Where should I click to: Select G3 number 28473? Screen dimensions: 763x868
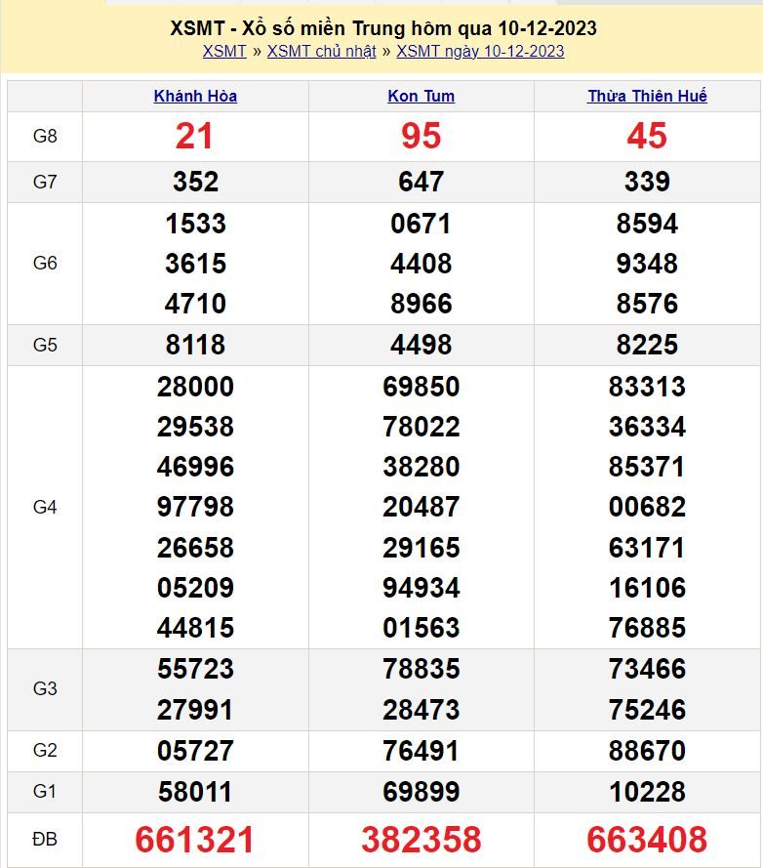tap(422, 709)
